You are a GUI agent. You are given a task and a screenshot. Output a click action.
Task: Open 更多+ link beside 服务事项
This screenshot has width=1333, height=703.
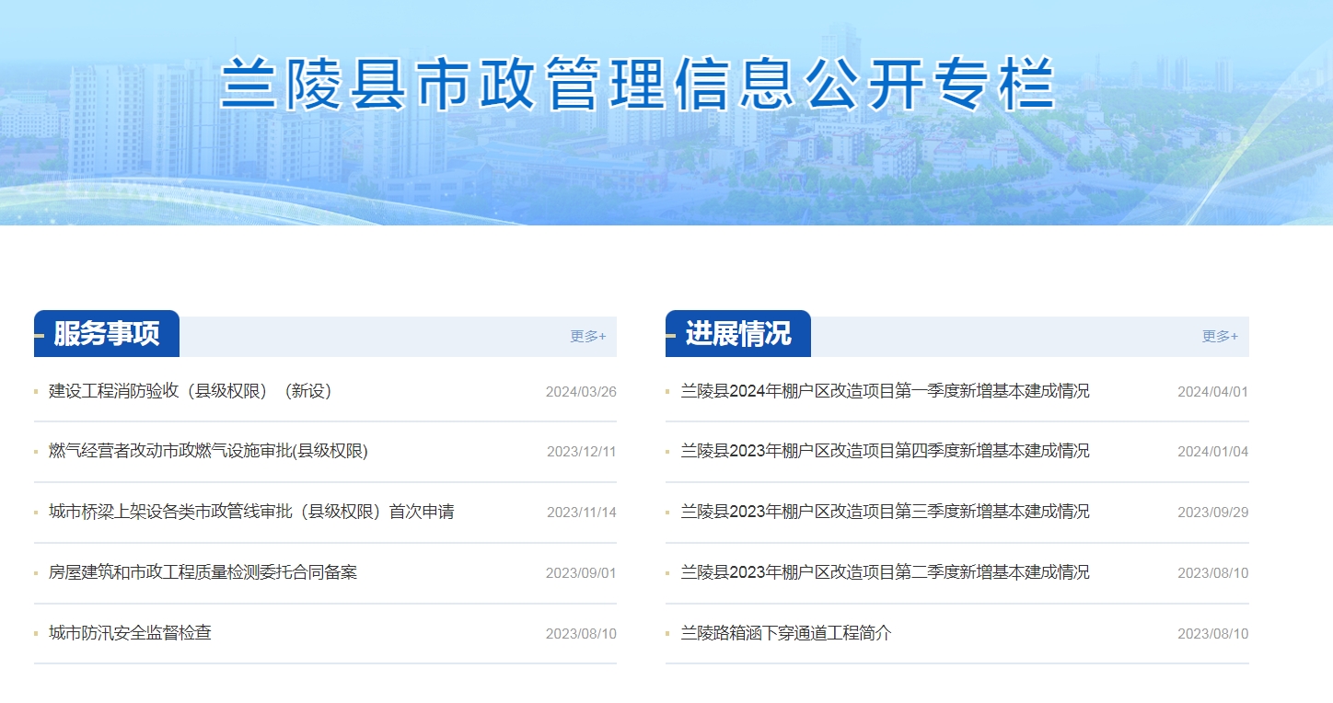click(x=587, y=336)
